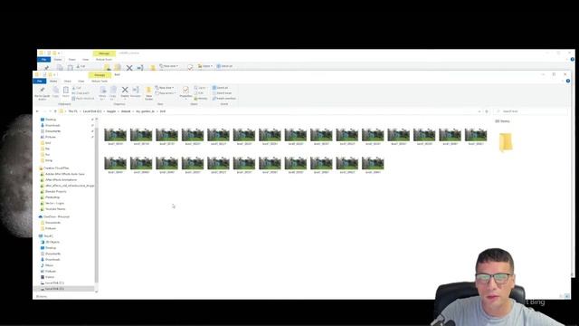Screen dimensions: 579x326
Task: Switch to the Home ribbon tab
Action: [x=53, y=81]
